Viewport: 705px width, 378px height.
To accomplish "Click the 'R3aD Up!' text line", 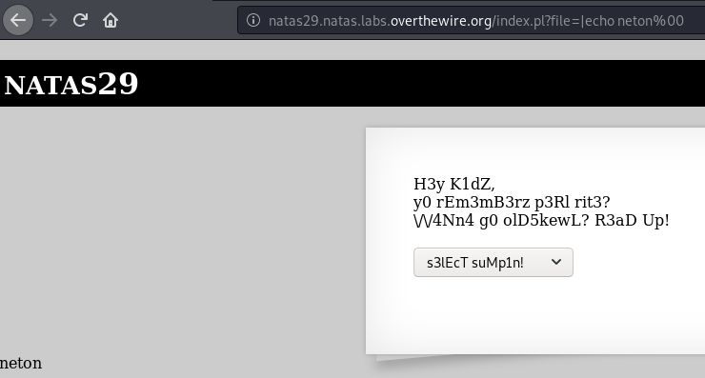I will point(632,220).
